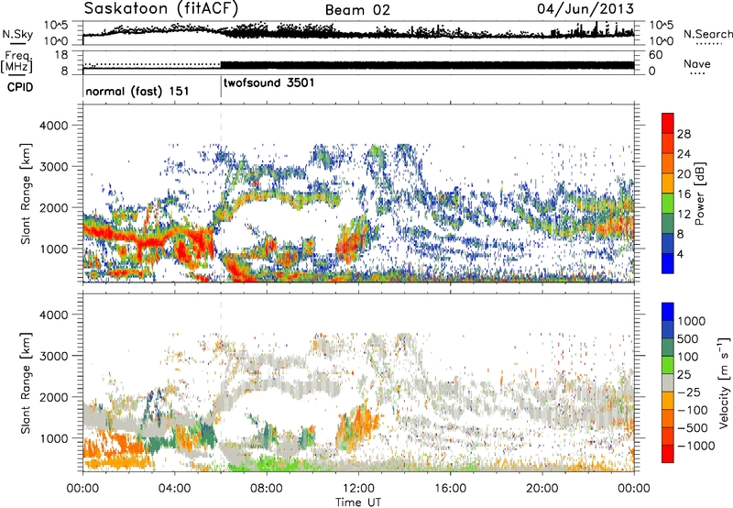Viewport: 733px width, 508px height.
Task: Click the 16:00 time axis tick label
Action: [450, 489]
